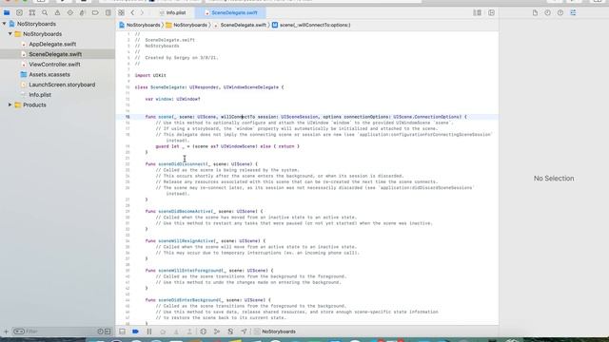
Task: Open the Breakpoint navigator
Action: [95, 12]
